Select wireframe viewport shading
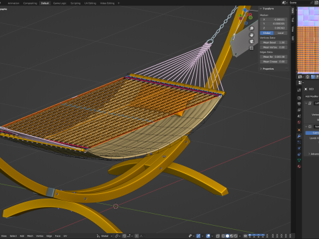This screenshot has height=239, width=319. pyautogui.click(x=223, y=236)
